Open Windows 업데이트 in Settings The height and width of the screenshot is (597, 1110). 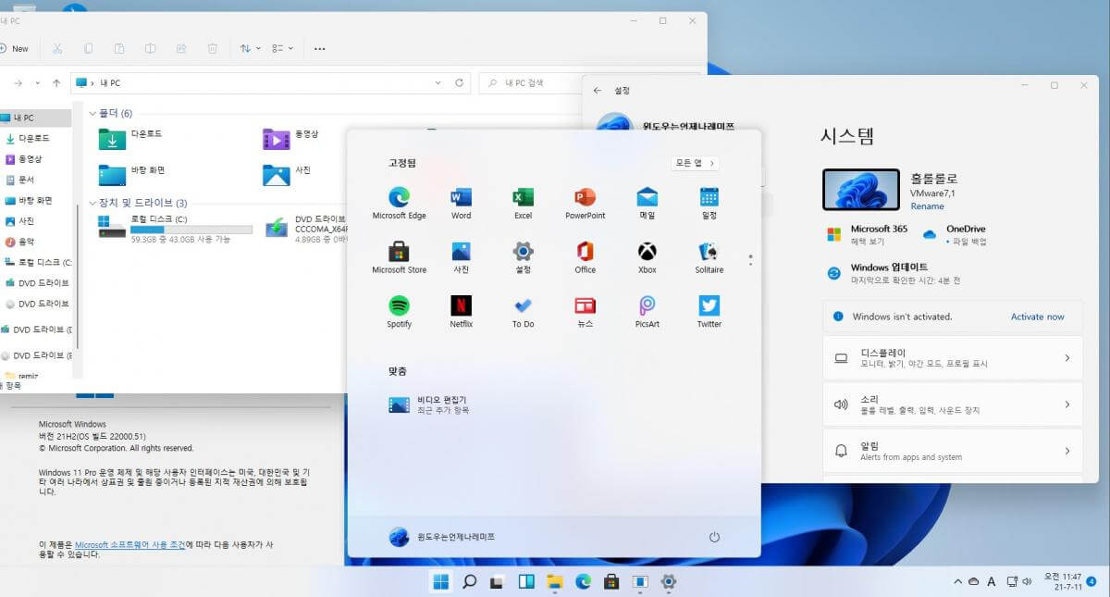tap(894, 273)
